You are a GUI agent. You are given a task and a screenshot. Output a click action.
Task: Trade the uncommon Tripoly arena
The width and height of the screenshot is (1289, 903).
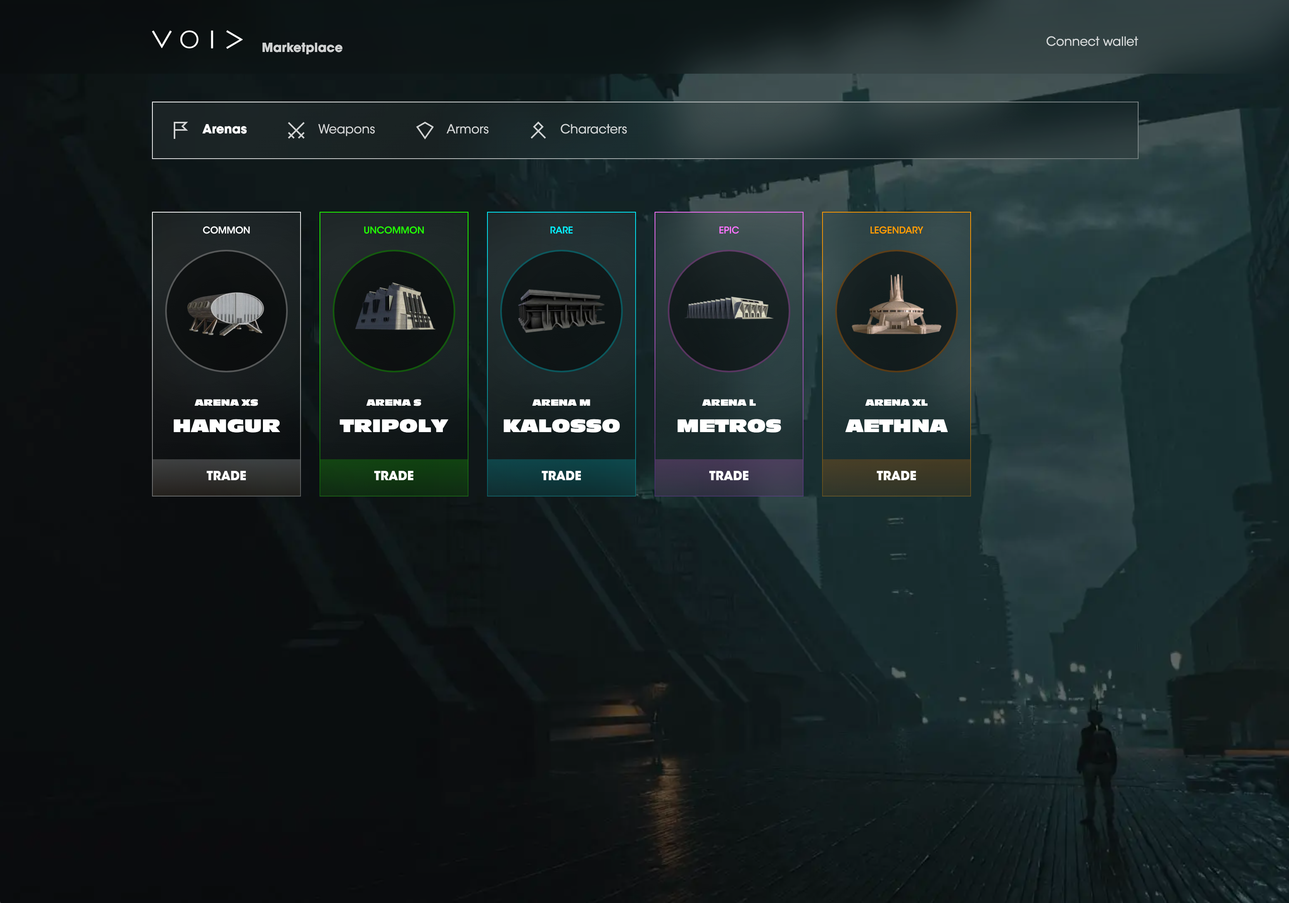click(394, 476)
